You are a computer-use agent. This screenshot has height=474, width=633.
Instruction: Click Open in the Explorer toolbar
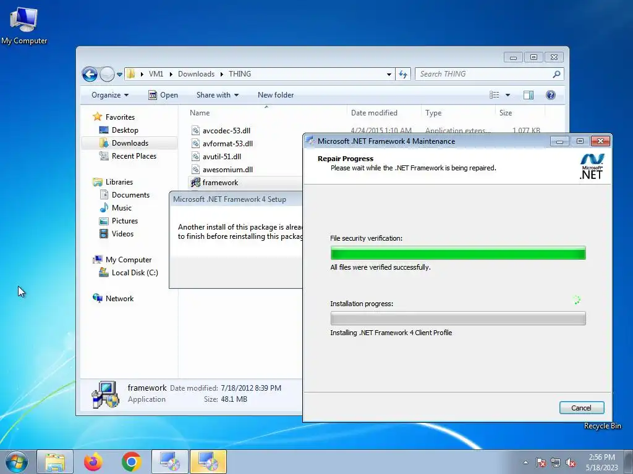pos(163,95)
